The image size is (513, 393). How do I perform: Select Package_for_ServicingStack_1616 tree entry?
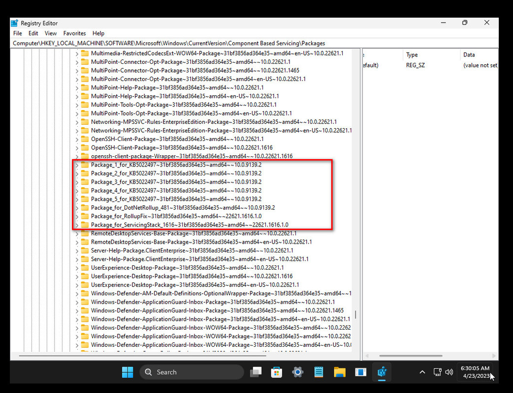190,225
